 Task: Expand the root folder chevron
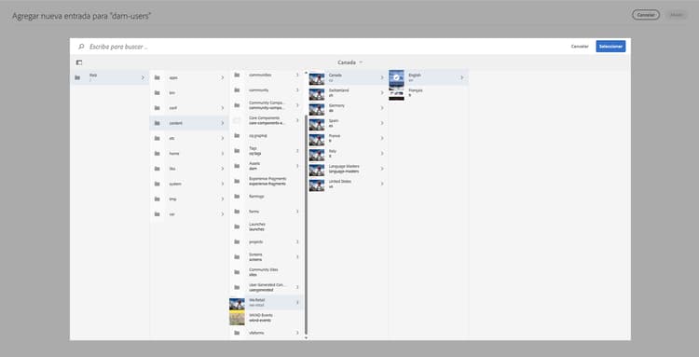click(x=143, y=77)
